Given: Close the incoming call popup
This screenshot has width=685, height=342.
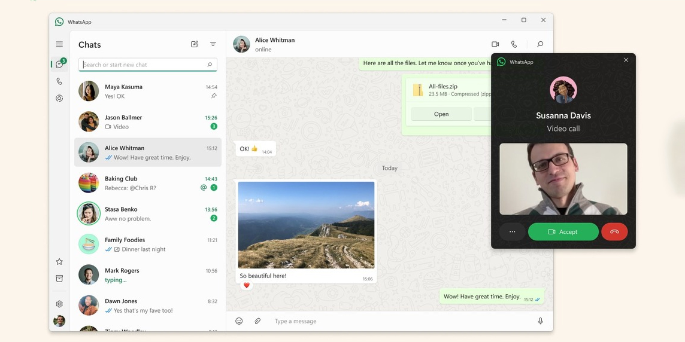Looking at the screenshot, I should click(626, 60).
